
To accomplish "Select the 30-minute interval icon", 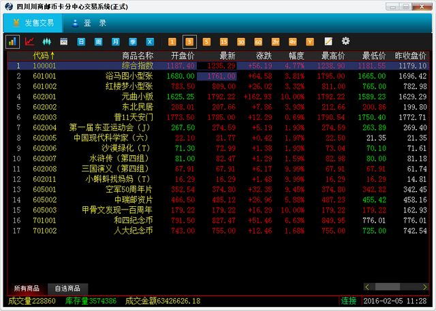I will pos(241,42).
